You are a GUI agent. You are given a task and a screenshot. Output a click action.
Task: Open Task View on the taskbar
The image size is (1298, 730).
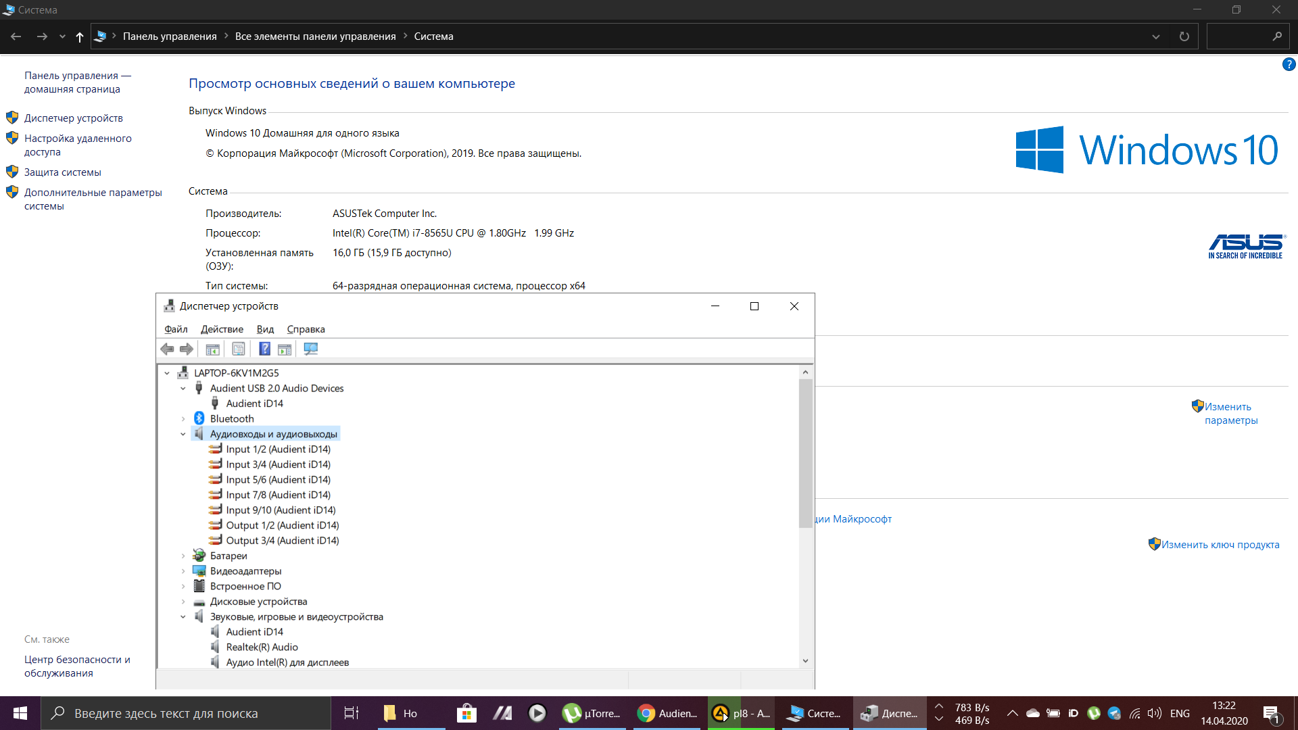click(352, 713)
